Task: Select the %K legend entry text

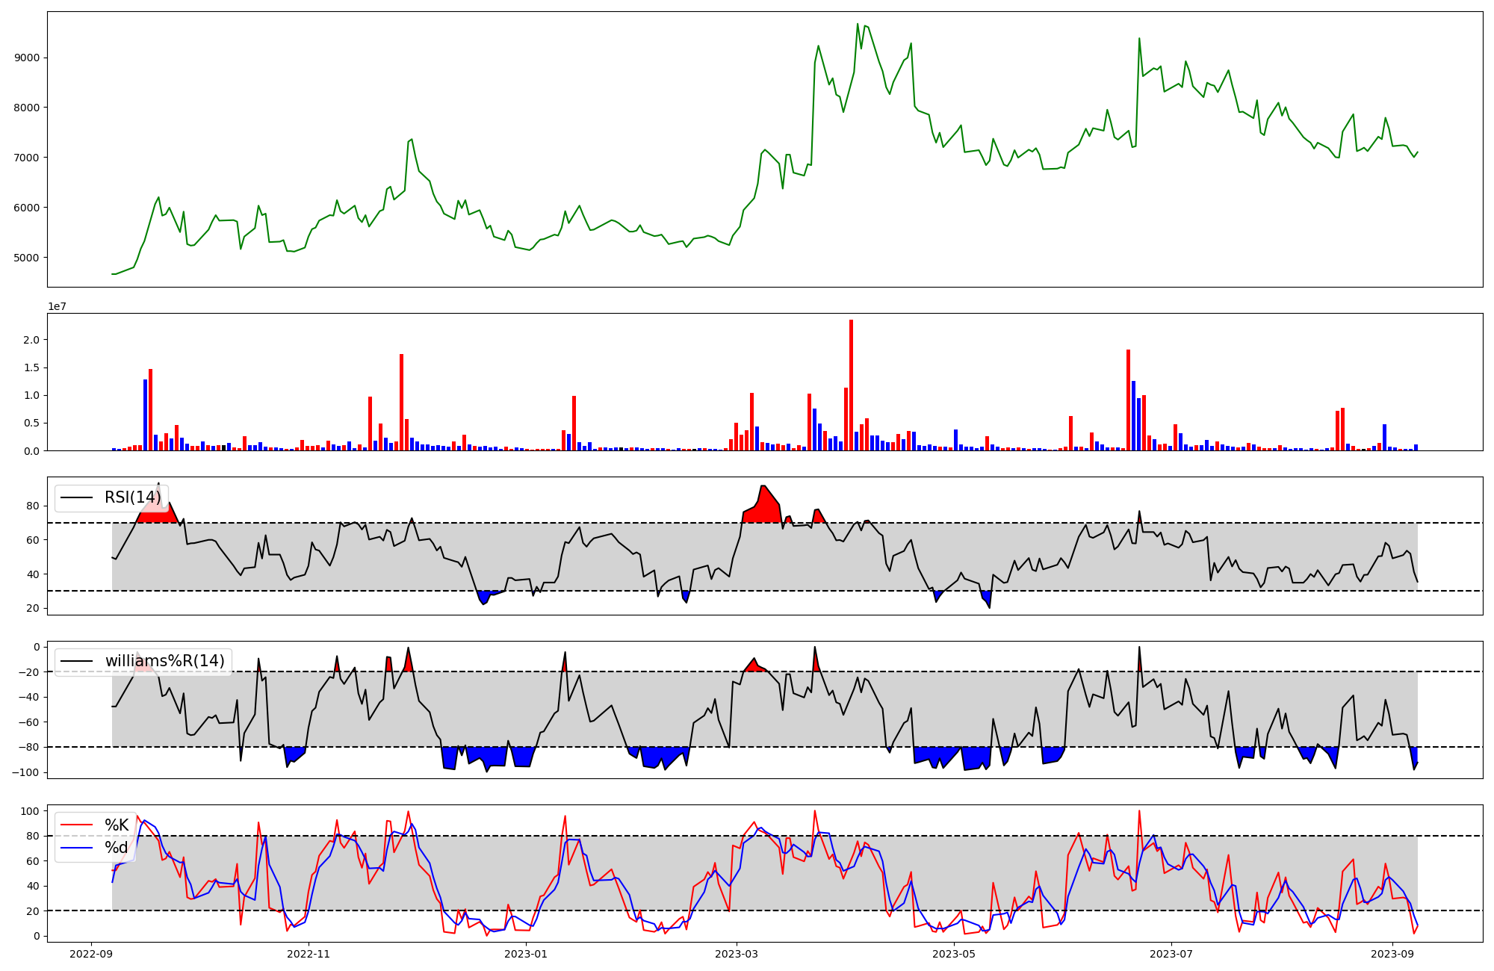Action: [117, 825]
